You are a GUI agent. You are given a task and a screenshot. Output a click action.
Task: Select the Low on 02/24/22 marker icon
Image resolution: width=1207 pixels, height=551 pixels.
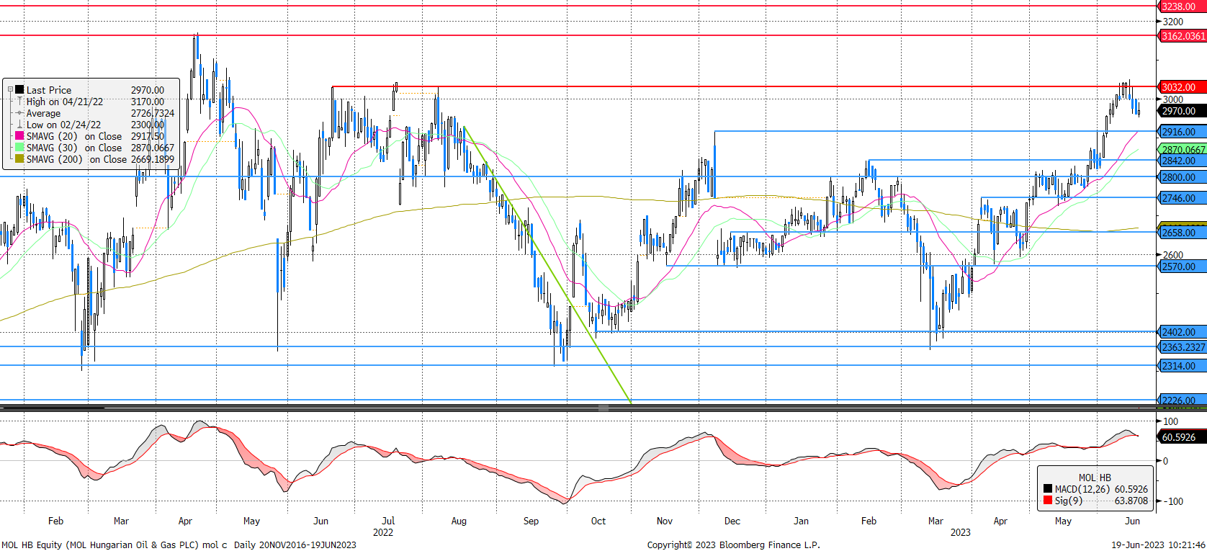[x=19, y=125]
